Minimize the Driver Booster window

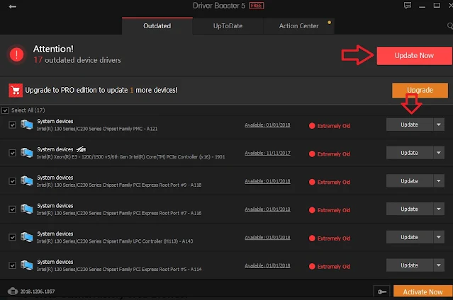[422, 6]
